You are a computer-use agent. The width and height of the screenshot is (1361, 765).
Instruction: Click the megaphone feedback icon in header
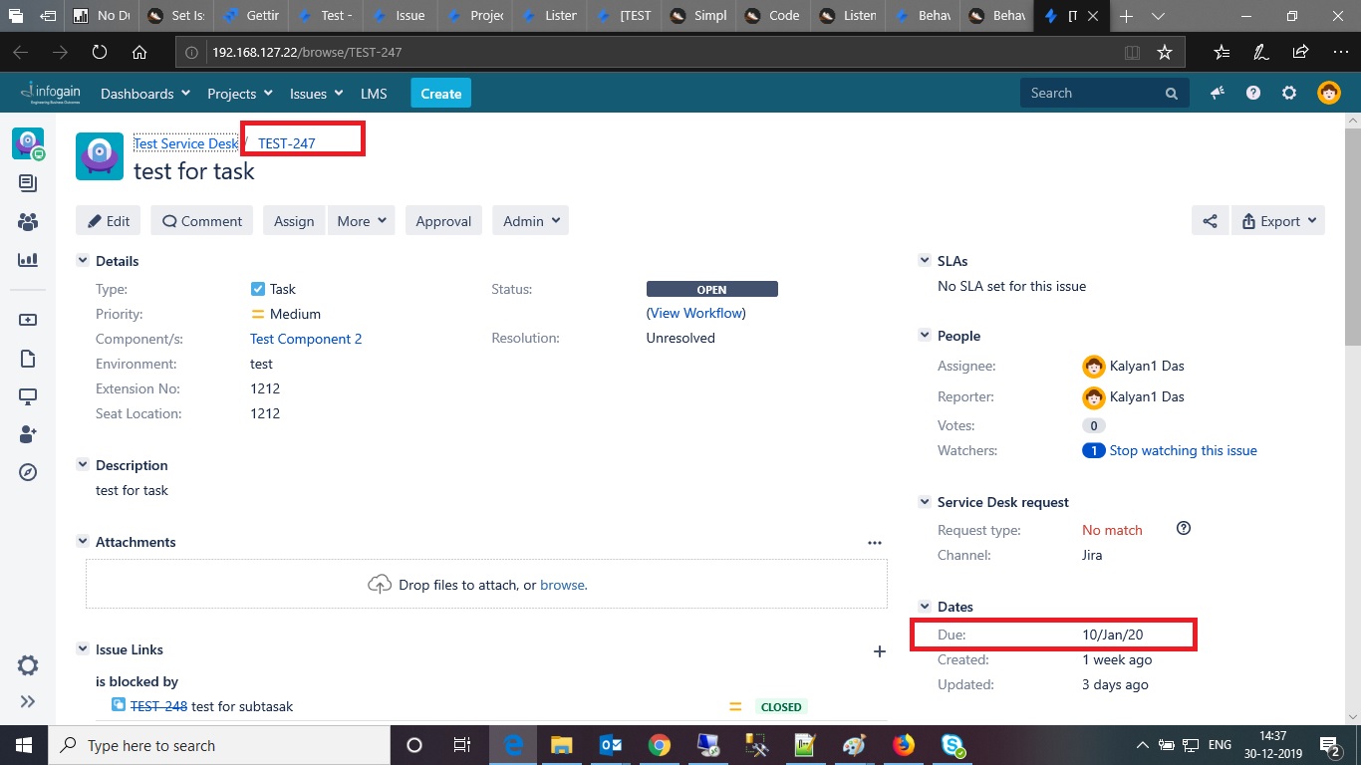point(1217,93)
